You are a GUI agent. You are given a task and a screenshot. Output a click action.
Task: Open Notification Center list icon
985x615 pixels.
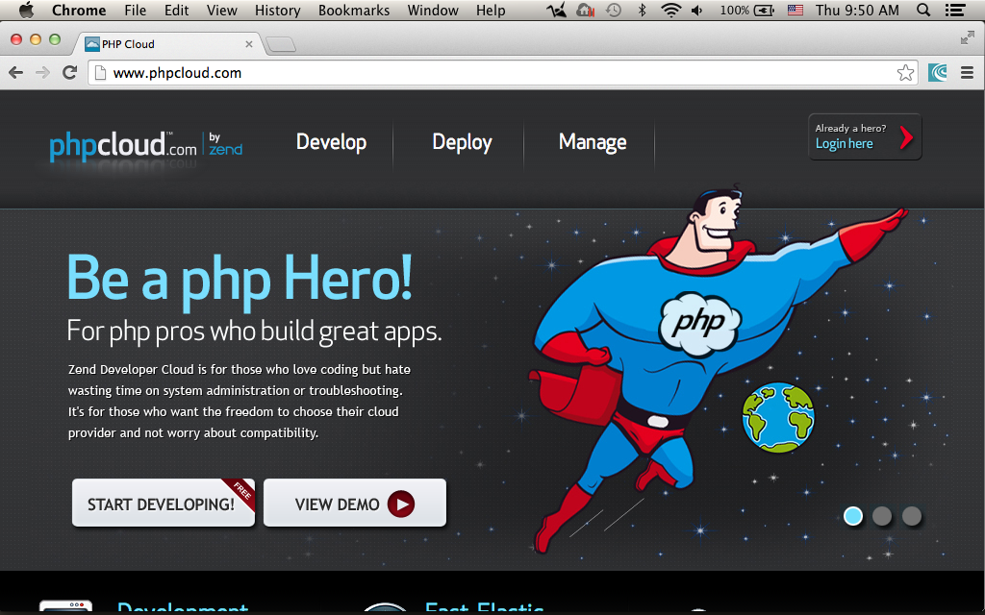click(x=955, y=10)
